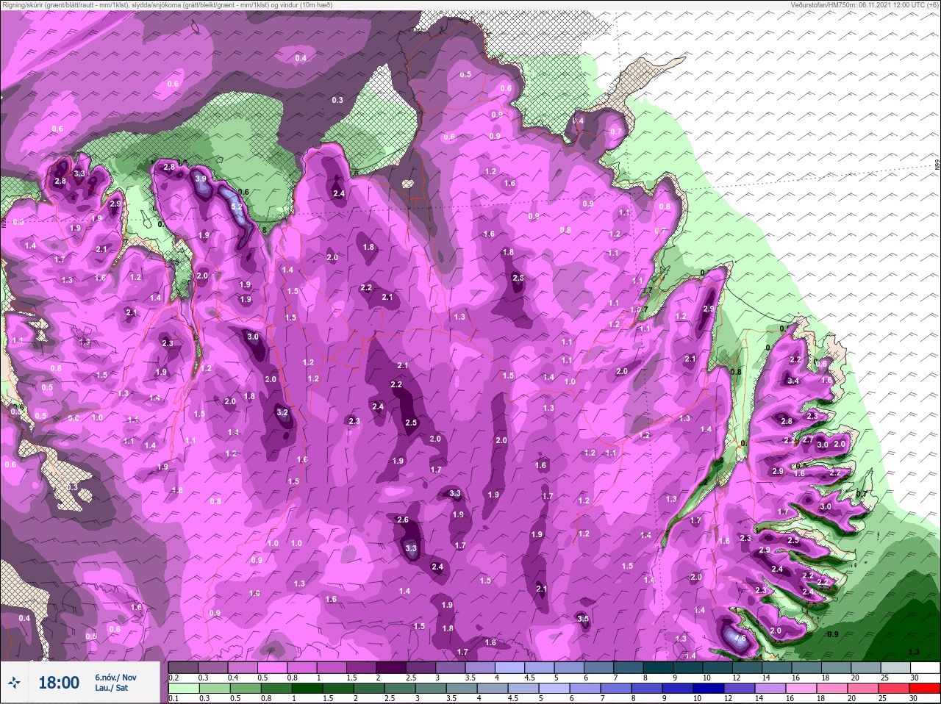Image resolution: width=941 pixels, height=704 pixels.
Task: Select the pale grey 25–30 snow legend swatch
Action: (x=895, y=667)
